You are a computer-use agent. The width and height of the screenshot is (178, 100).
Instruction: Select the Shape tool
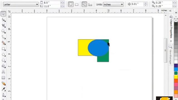click(x=3, y=20)
